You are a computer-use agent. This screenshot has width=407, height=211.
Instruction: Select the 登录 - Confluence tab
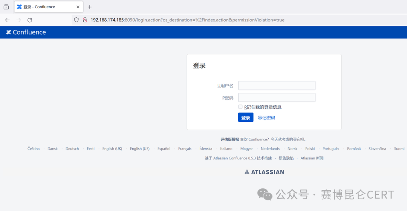click(x=49, y=7)
